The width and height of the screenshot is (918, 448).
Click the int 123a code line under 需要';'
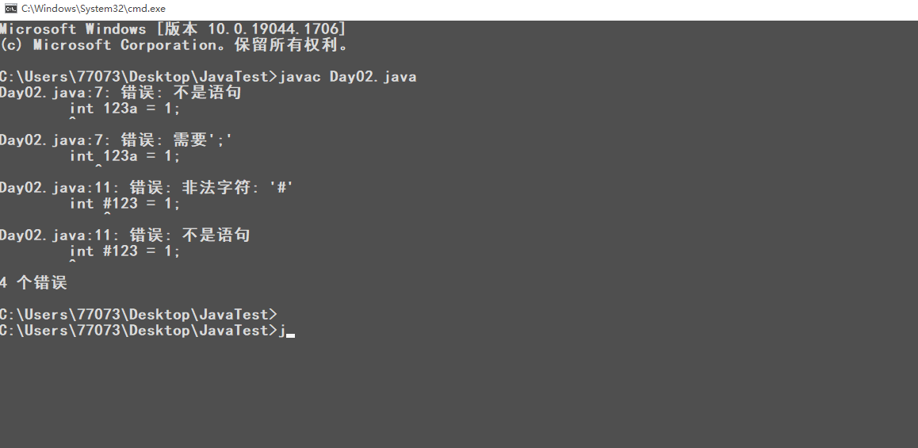point(125,156)
